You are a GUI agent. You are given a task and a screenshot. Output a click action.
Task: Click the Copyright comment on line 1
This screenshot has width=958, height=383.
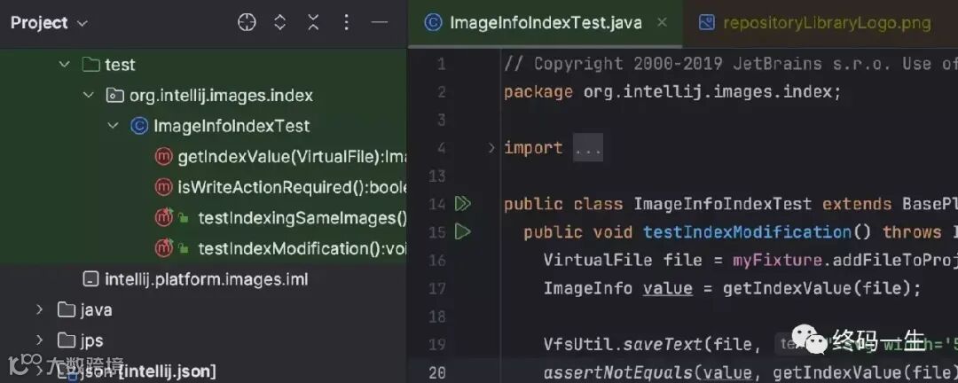pyautogui.click(x=730, y=64)
